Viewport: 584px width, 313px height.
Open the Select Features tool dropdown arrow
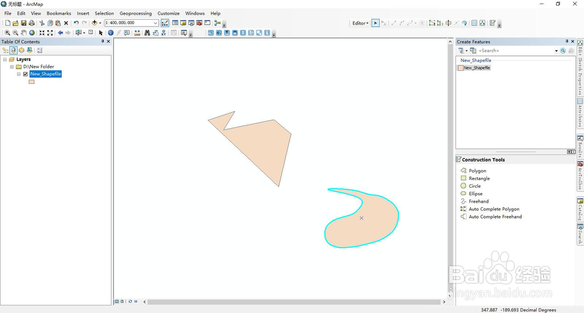(84, 33)
